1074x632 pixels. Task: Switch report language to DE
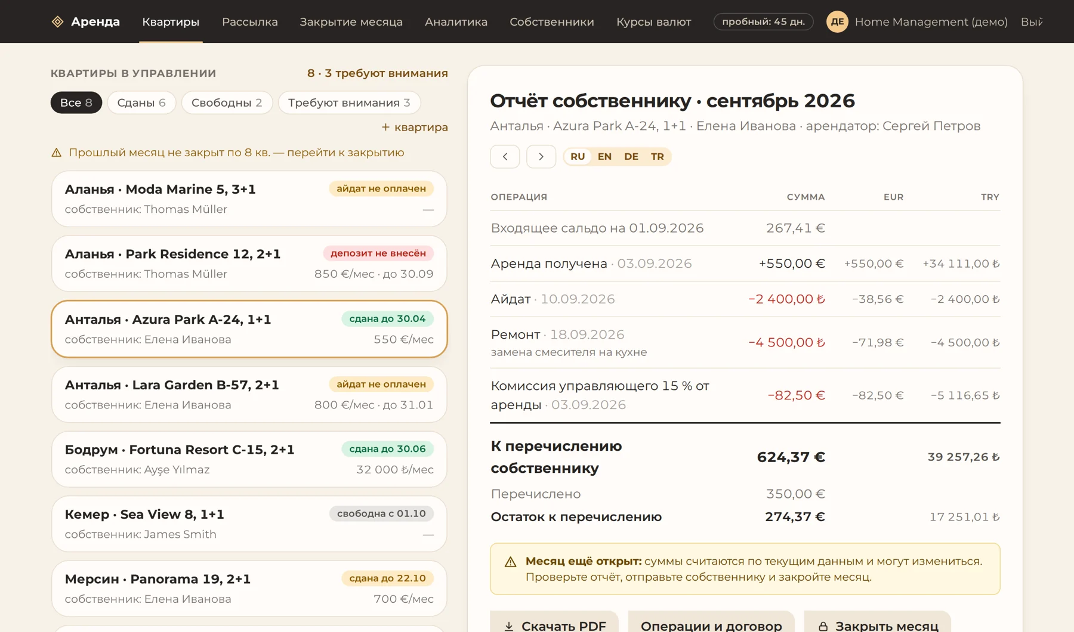tap(631, 157)
